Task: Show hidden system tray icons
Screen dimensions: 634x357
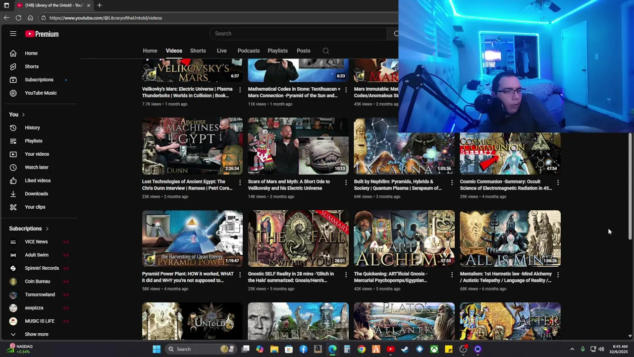Action: 572,349
